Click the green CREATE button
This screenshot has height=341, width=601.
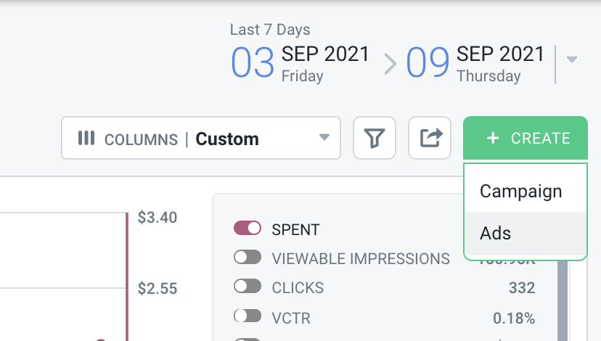point(525,138)
